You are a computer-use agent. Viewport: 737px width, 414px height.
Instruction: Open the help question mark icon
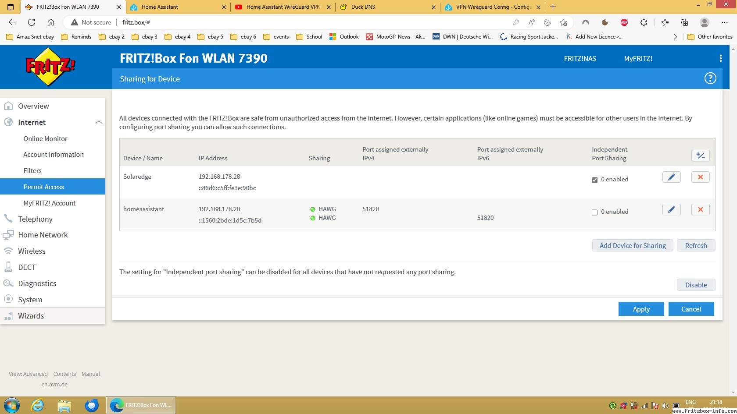tap(710, 78)
